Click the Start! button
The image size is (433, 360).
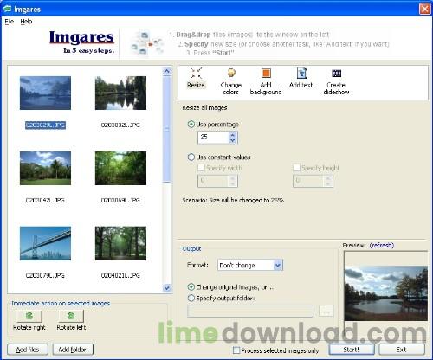tap(352, 350)
